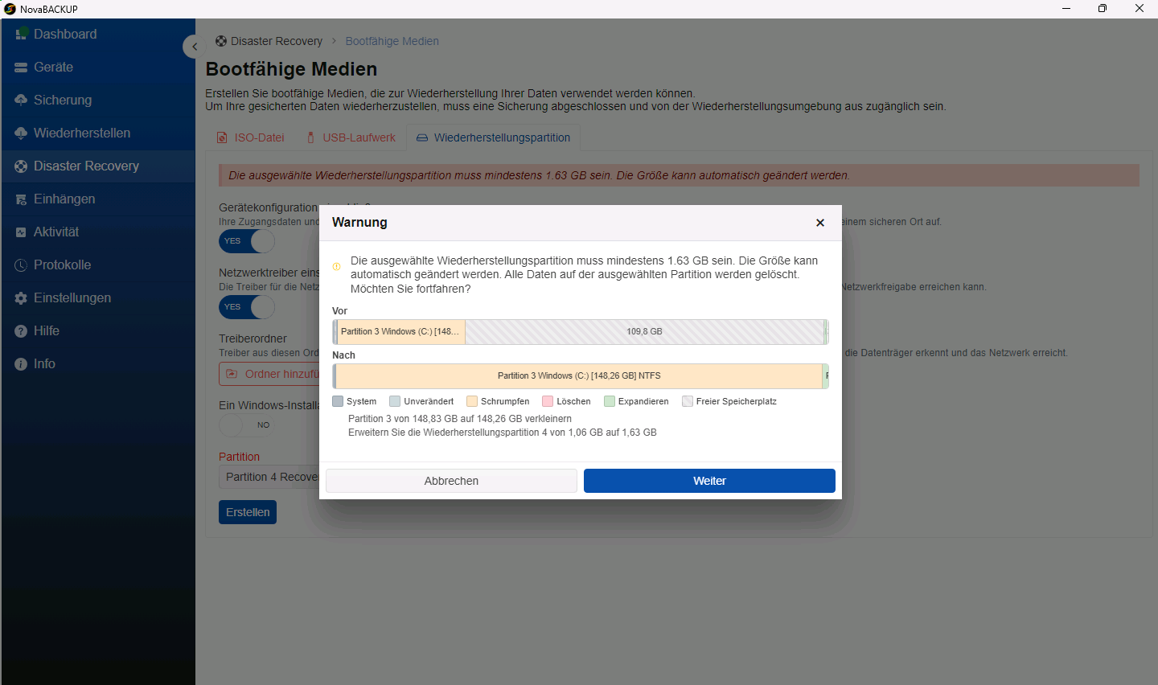Click the Protokolle clock icon
This screenshot has width=1158, height=685.
pos(21,265)
